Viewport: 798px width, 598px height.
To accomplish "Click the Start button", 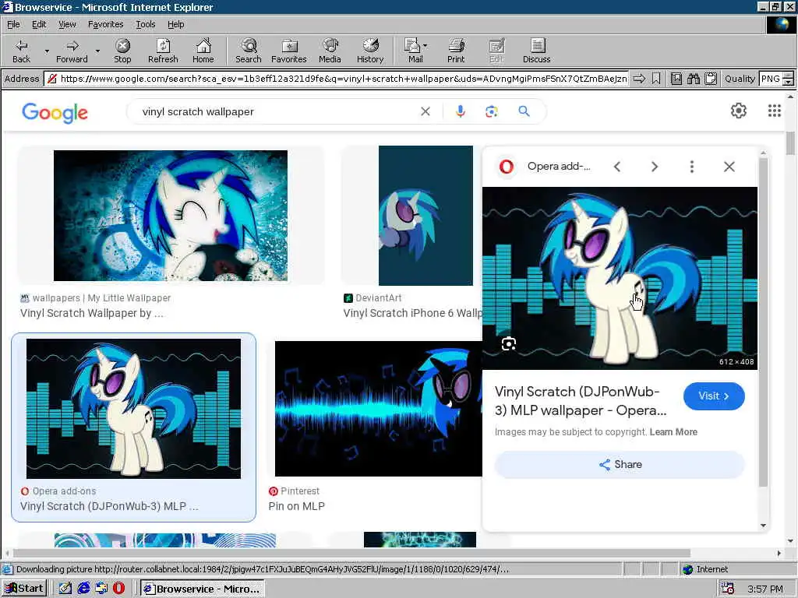I will [x=24, y=589].
